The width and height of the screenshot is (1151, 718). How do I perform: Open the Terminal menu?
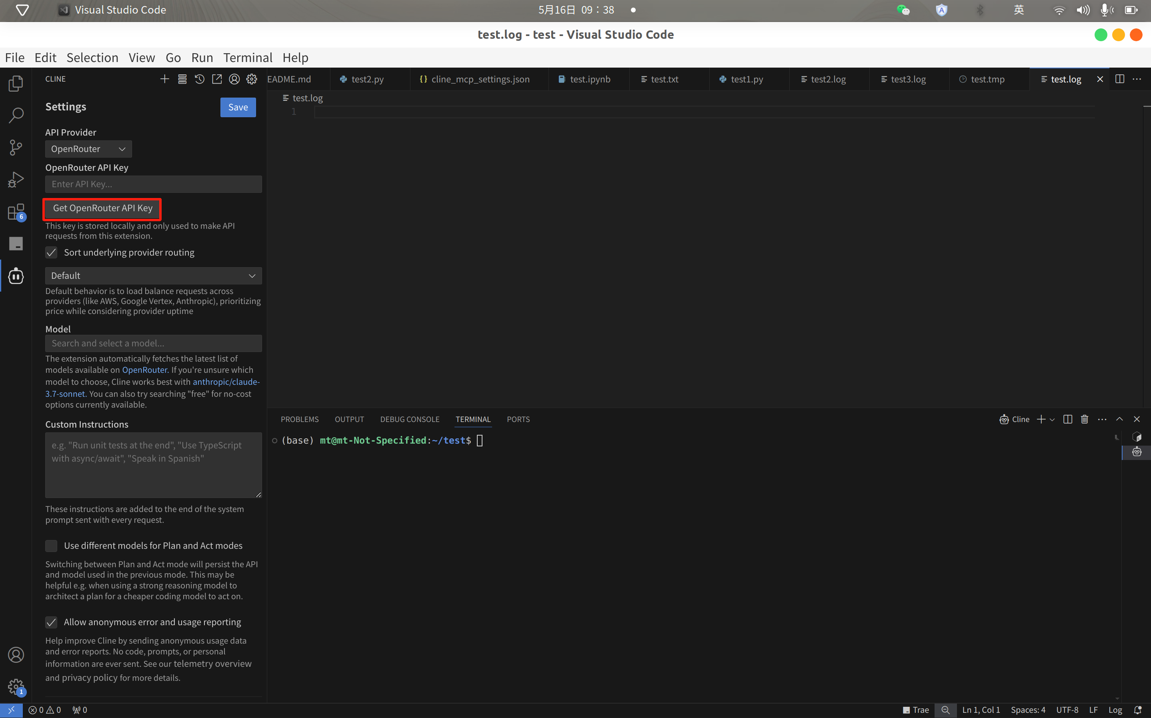tap(247, 58)
